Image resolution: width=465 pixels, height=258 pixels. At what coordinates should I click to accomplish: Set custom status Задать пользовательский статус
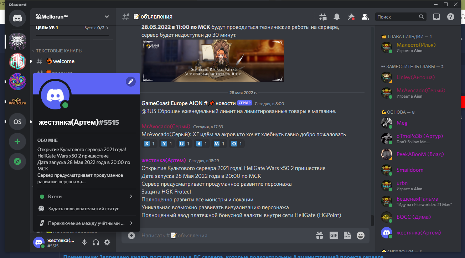pos(86,208)
